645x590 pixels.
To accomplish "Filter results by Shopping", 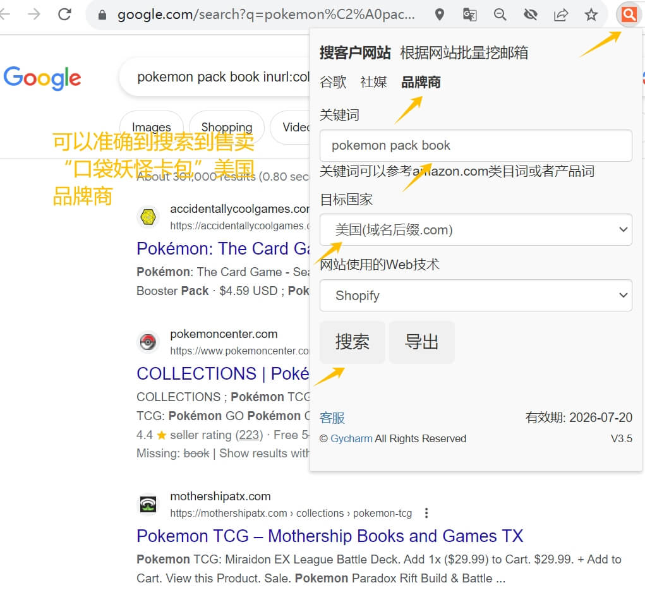I will [227, 127].
